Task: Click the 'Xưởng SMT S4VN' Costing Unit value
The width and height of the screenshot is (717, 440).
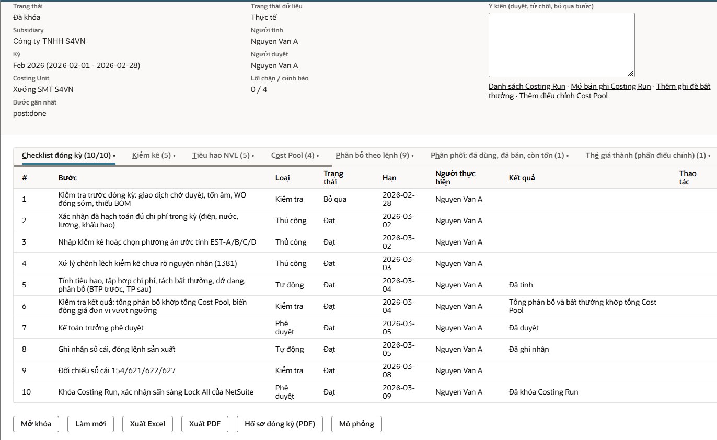Action: tap(43, 89)
